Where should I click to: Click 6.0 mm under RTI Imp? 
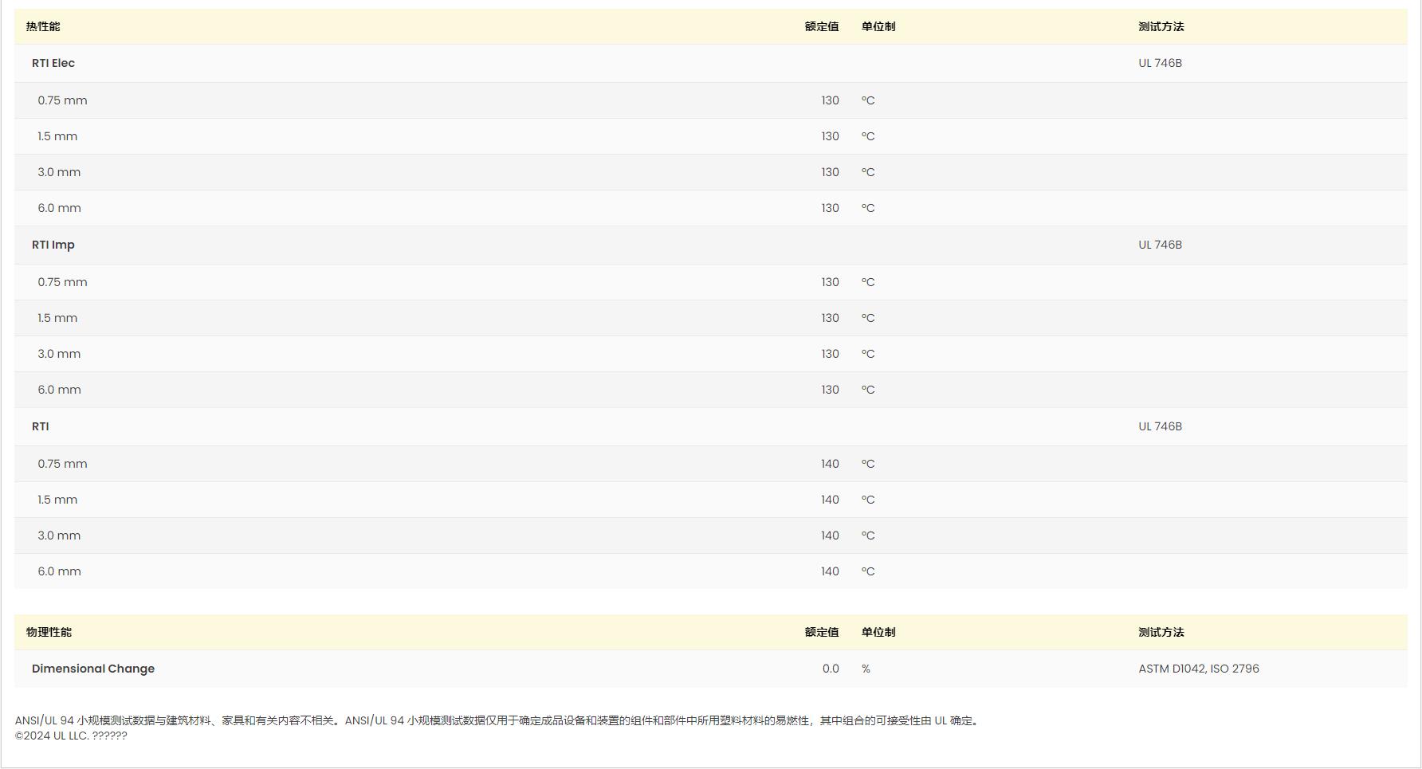[59, 390]
